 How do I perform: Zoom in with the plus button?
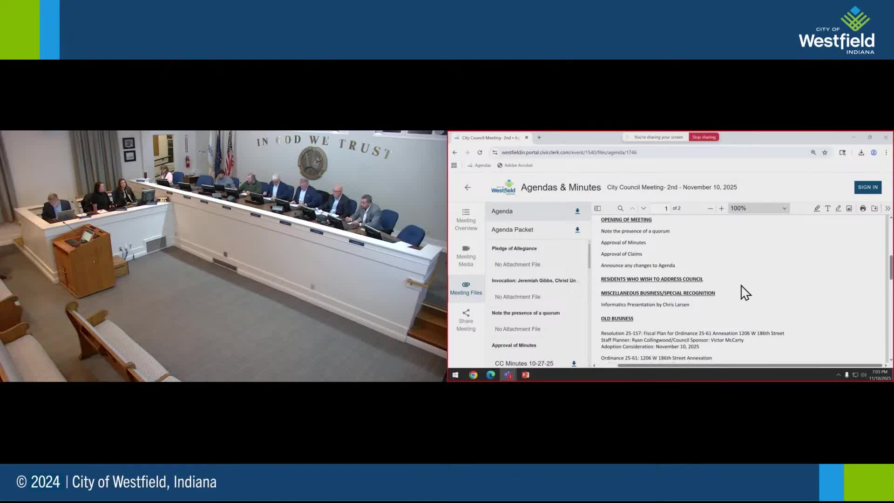pos(721,208)
